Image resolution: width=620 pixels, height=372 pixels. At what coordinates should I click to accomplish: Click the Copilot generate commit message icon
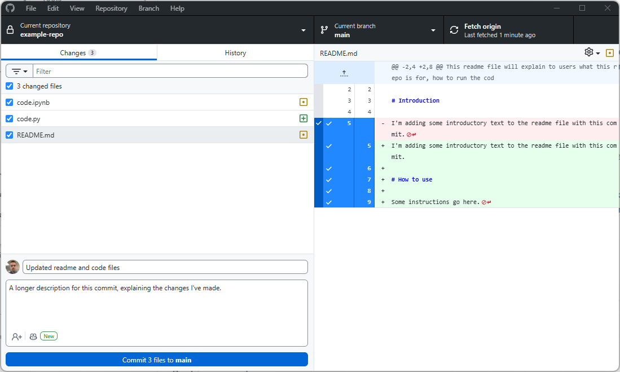click(x=33, y=336)
